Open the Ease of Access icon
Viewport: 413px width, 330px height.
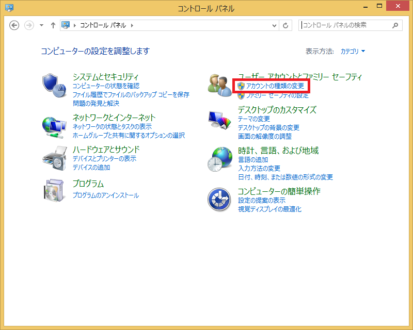point(220,199)
